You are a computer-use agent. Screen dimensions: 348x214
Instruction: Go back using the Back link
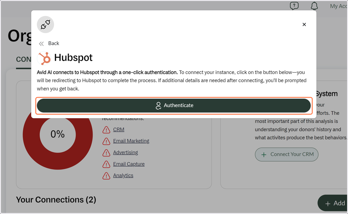(x=54, y=43)
